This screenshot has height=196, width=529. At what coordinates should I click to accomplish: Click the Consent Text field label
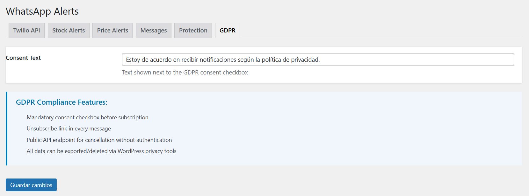tap(23, 58)
